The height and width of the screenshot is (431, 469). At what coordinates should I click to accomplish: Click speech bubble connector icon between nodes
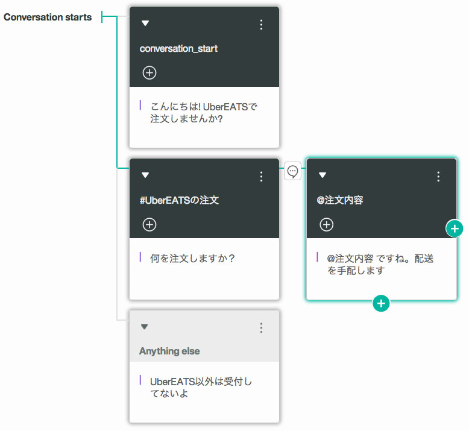pyautogui.click(x=292, y=171)
